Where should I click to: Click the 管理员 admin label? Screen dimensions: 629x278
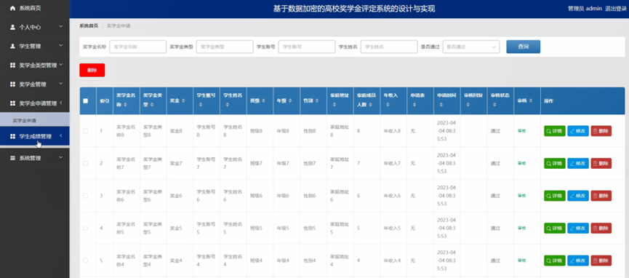click(585, 9)
